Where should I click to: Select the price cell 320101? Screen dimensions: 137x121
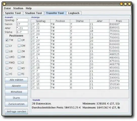(119, 88)
